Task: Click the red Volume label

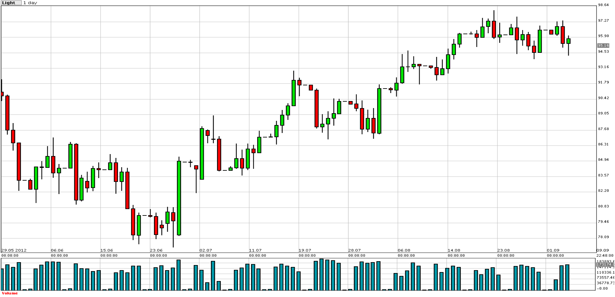Action: [x=10, y=293]
